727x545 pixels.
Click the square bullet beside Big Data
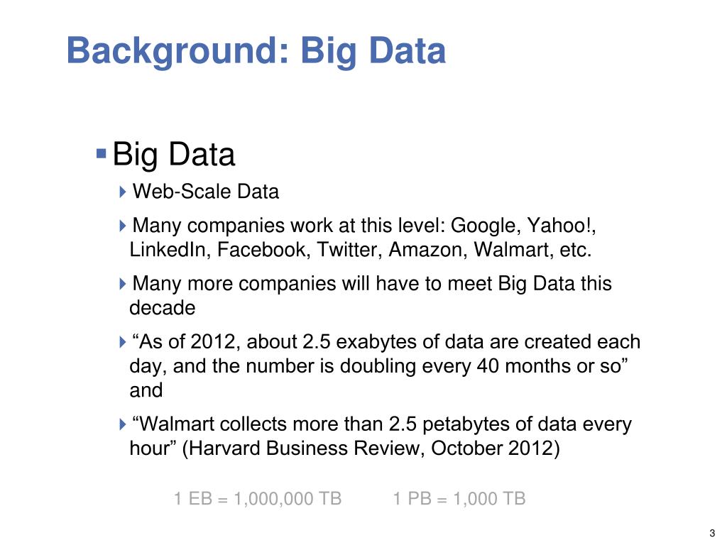(x=101, y=153)
